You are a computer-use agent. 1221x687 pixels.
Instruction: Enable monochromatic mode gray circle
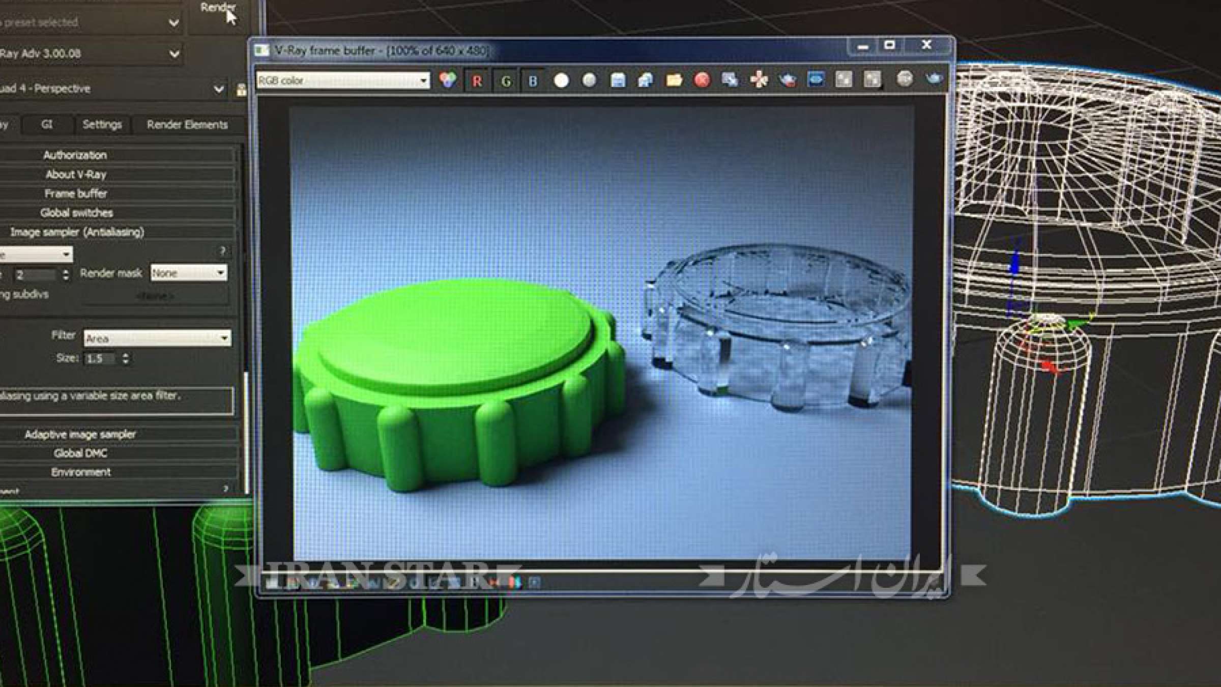tap(589, 80)
